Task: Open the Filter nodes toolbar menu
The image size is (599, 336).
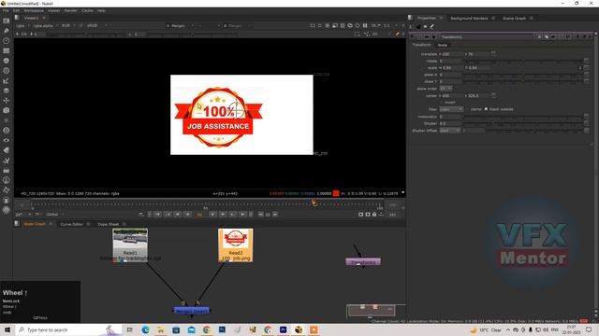Action: [7, 71]
